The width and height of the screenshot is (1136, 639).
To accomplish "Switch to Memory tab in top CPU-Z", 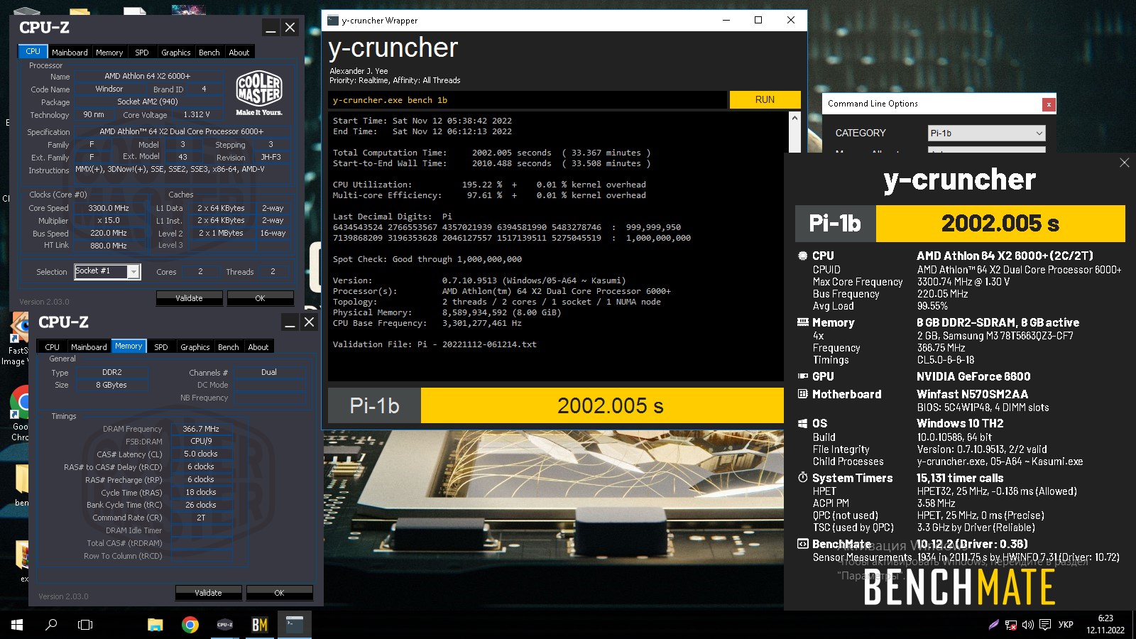I will tap(109, 53).
